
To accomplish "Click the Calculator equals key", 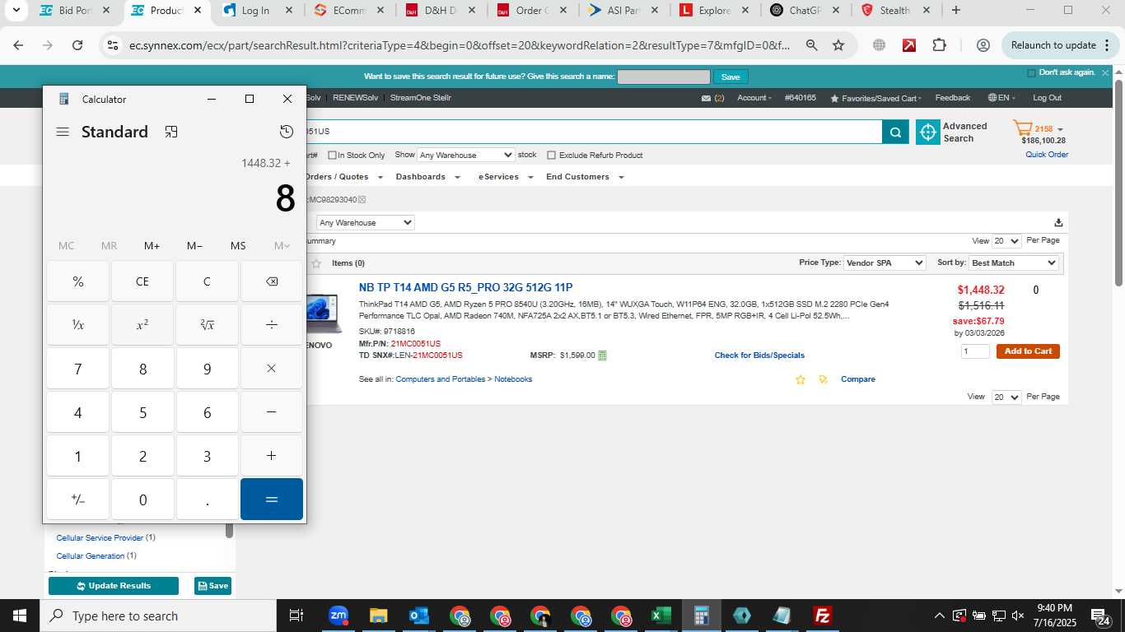I will (272, 500).
